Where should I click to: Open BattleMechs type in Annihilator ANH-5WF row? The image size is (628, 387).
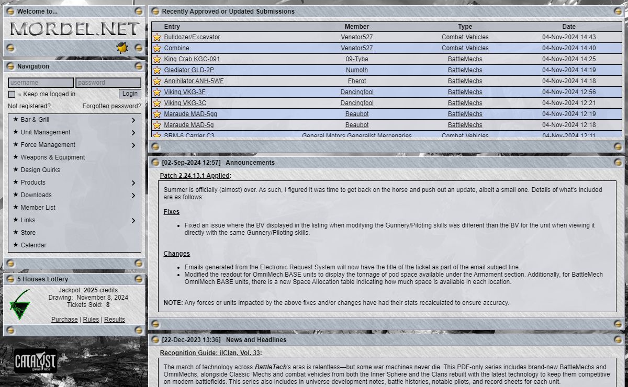click(x=465, y=81)
